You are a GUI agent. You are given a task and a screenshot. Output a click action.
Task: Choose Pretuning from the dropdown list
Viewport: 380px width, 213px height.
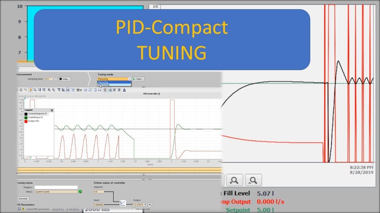pos(114,82)
